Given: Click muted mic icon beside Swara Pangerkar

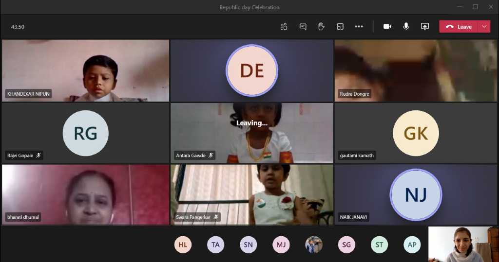Looking at the screenshot, I should coord(216,217).
